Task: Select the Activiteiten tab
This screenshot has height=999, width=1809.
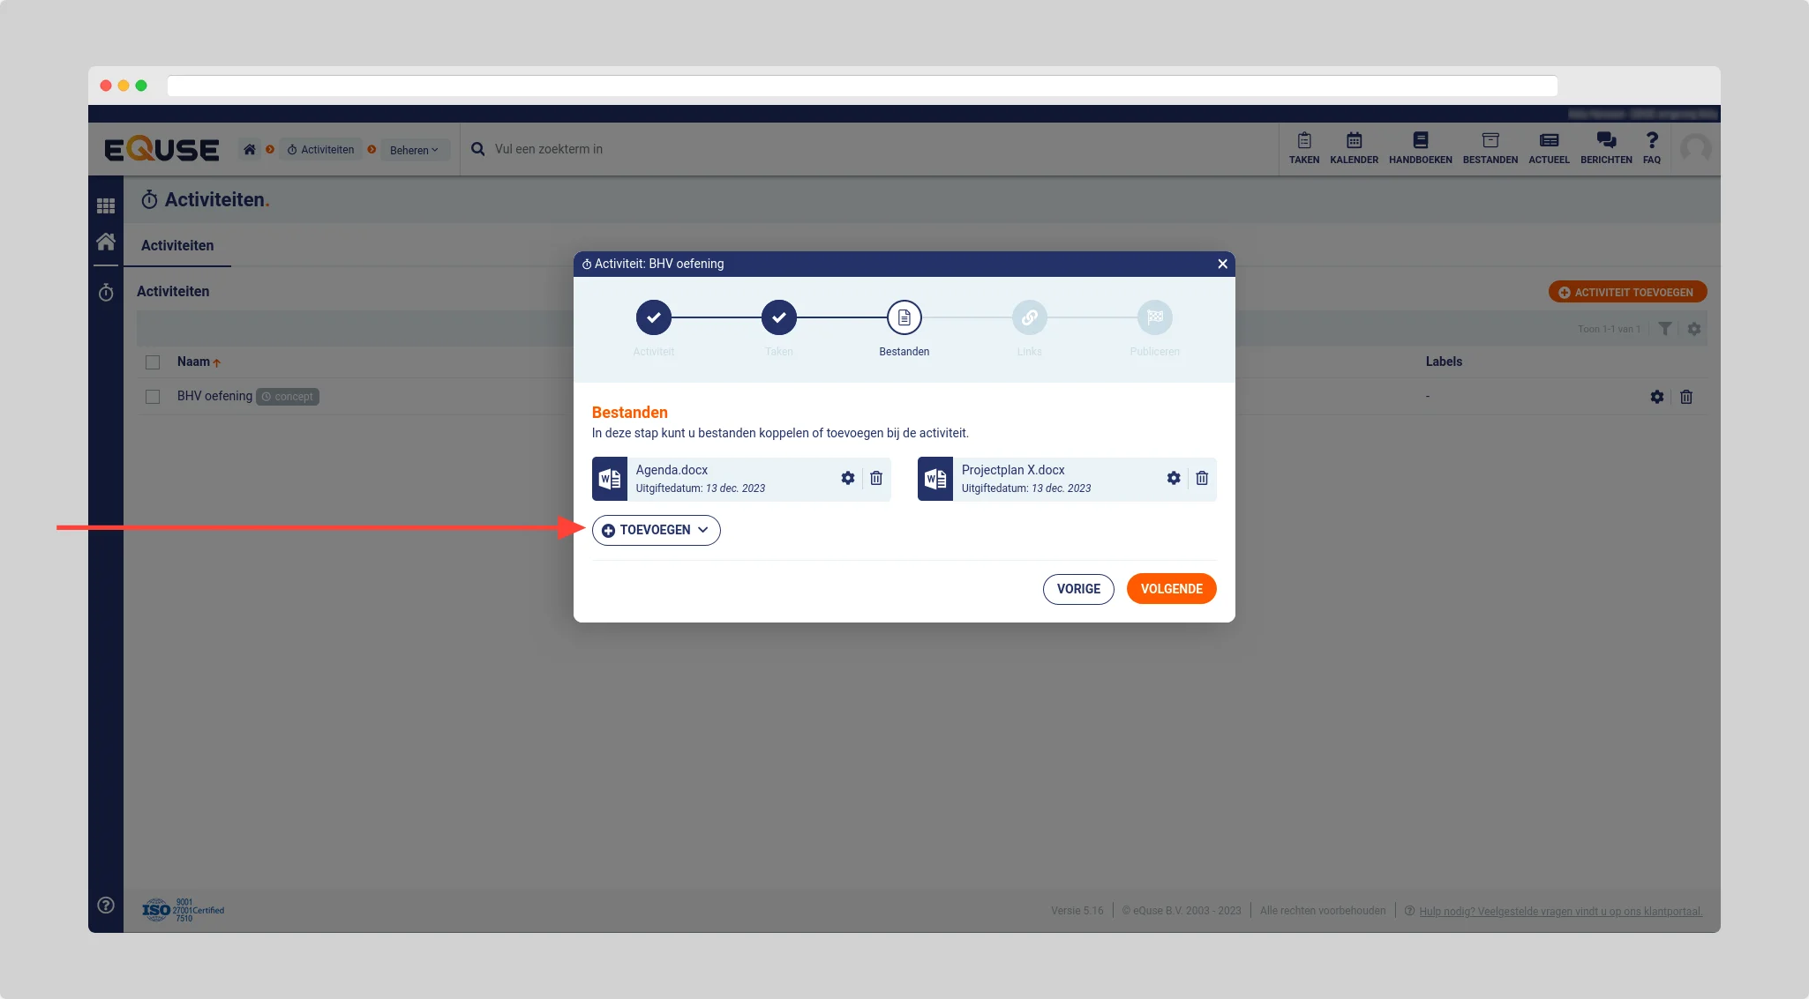Action: point(177,246)
